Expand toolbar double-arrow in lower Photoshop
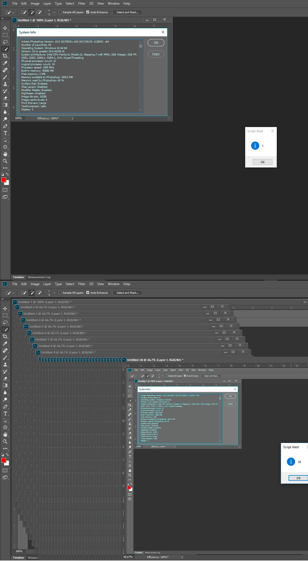 tap(2, 299)
